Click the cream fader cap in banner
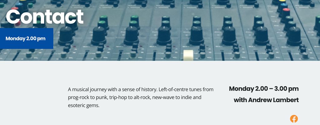The width and height of the screenshot is (320, 125). (188, 55)
